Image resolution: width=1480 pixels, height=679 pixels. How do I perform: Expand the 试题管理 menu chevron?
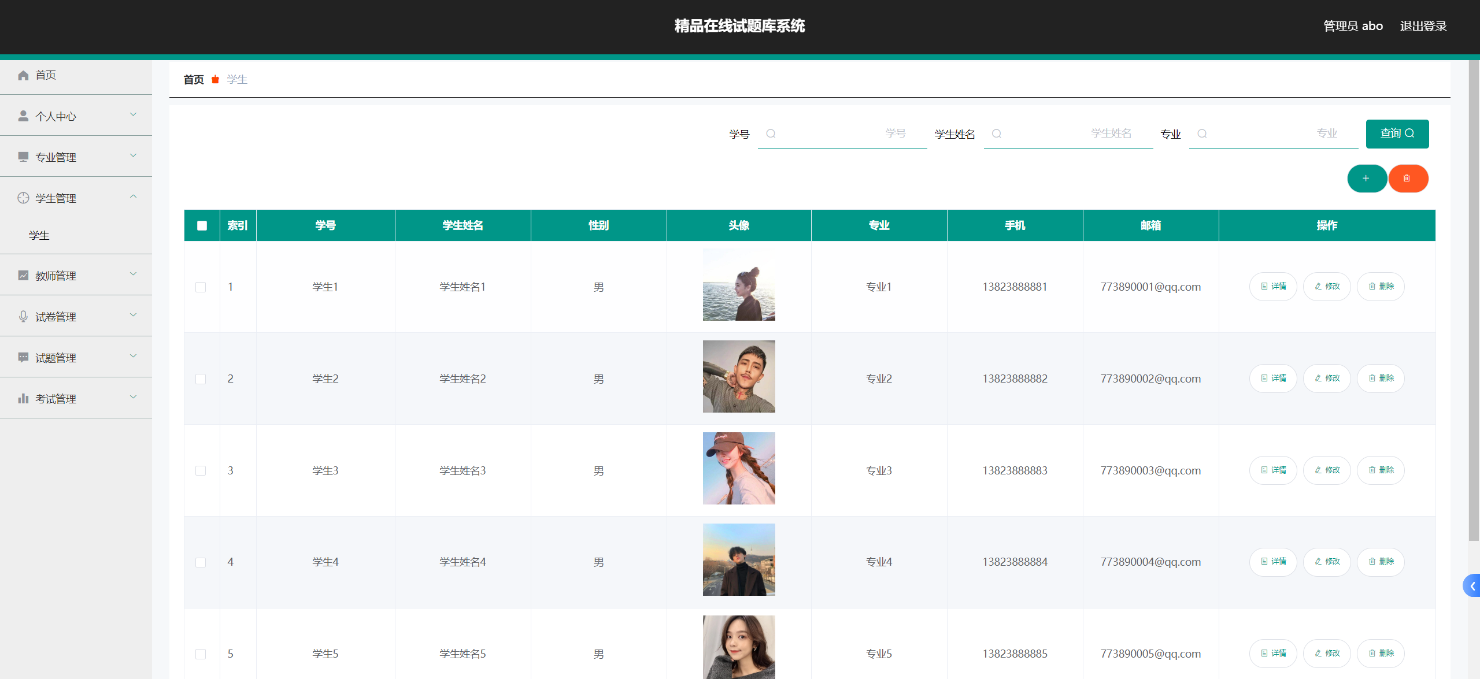click(134, 357)
